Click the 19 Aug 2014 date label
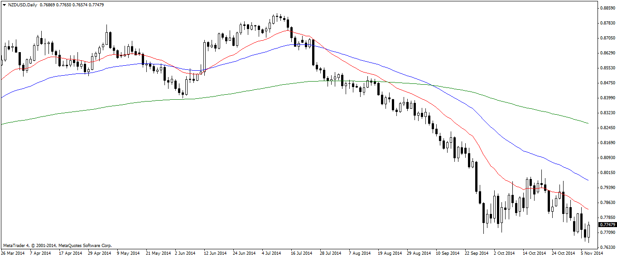The image size is (617, 257). (390, 253)
